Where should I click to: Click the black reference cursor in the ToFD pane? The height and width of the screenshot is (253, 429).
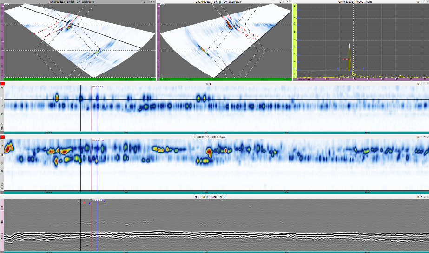(81, 225)
